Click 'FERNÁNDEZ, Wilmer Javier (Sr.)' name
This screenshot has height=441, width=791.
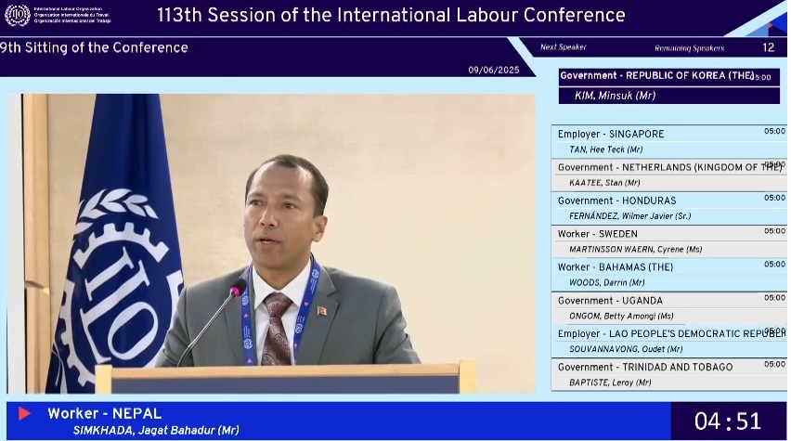click(630, 216)
